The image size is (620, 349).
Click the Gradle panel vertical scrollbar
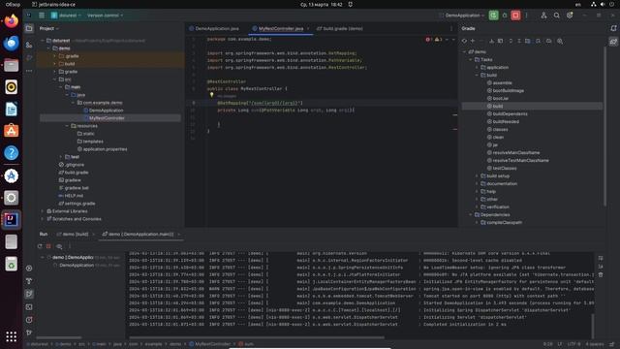point(604,127)
